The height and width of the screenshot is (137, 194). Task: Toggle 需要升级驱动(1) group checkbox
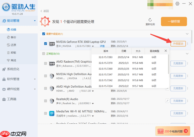(x=44, y=34)
